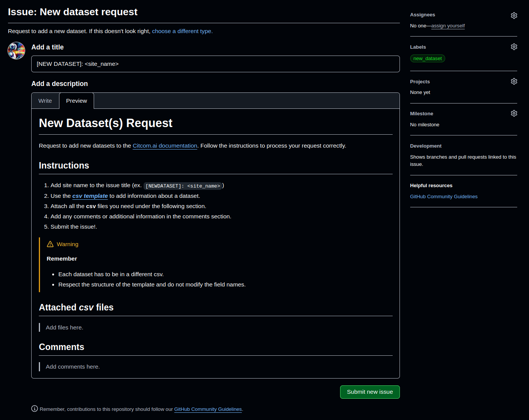529x420 pixels.
Task: Click the Assignees heading
Action: pyautogui.click(x=422, y=15)
